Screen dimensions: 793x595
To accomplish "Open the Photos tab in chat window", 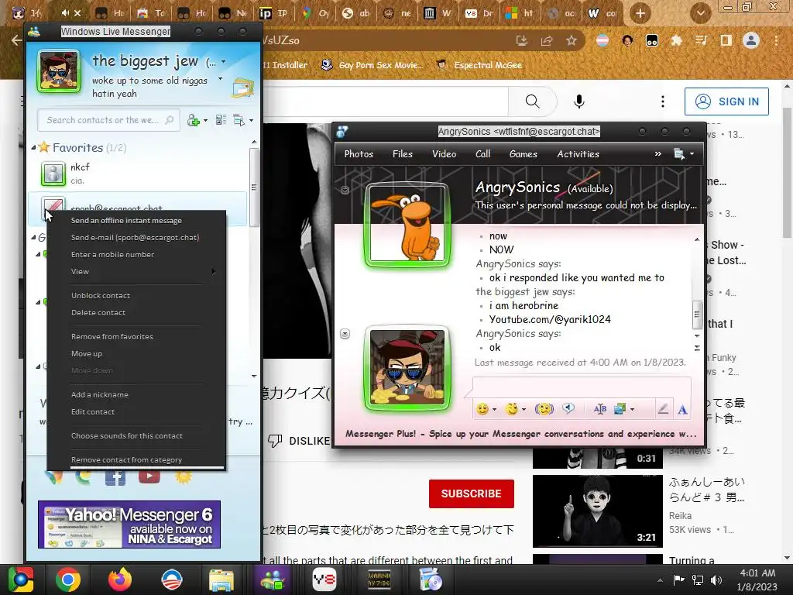I will (359, 154).
